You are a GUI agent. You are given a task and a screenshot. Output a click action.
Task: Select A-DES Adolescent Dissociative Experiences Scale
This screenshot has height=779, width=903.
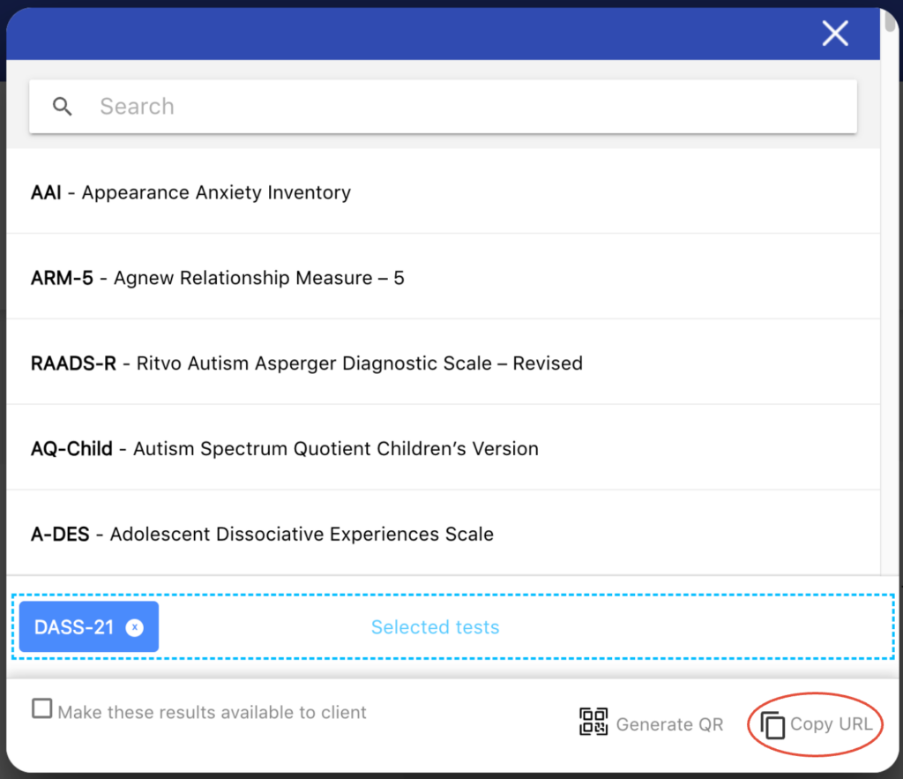443,534
